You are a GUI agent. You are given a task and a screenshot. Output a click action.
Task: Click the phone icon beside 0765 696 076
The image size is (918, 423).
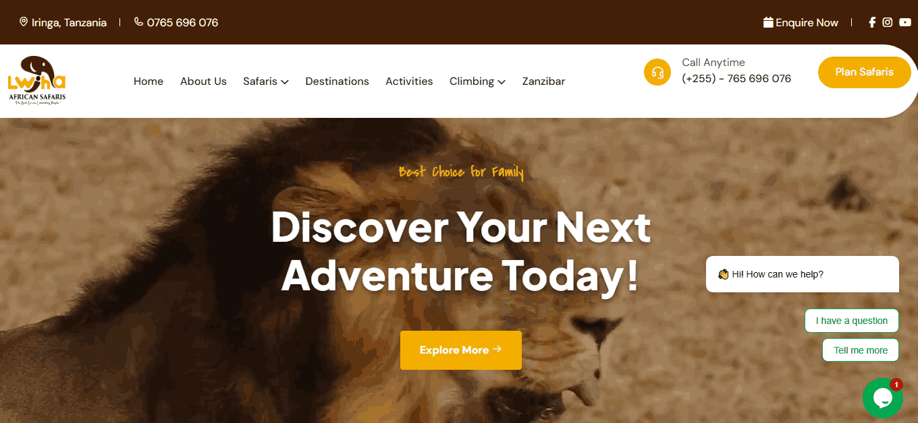pos(138,22)
